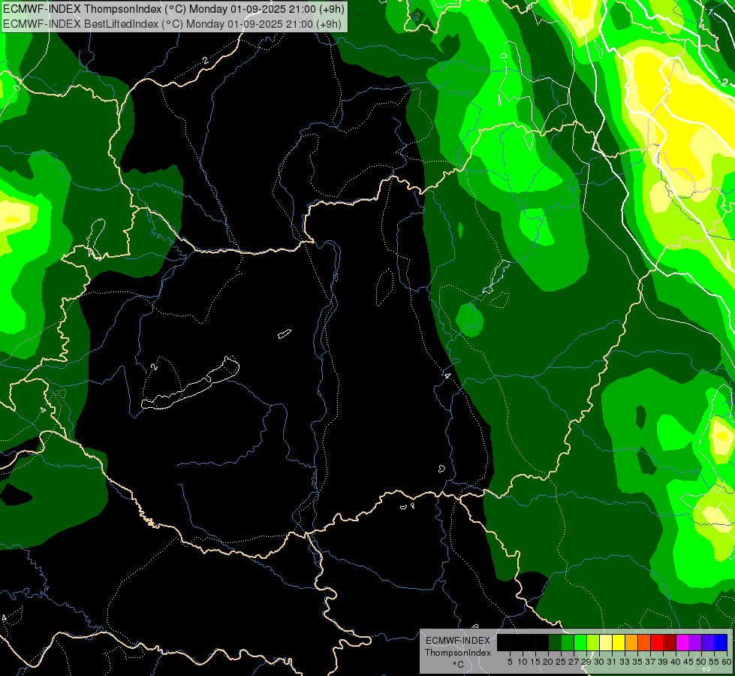
Task: Click legend tick value 45
Action: tap(689, 662)
